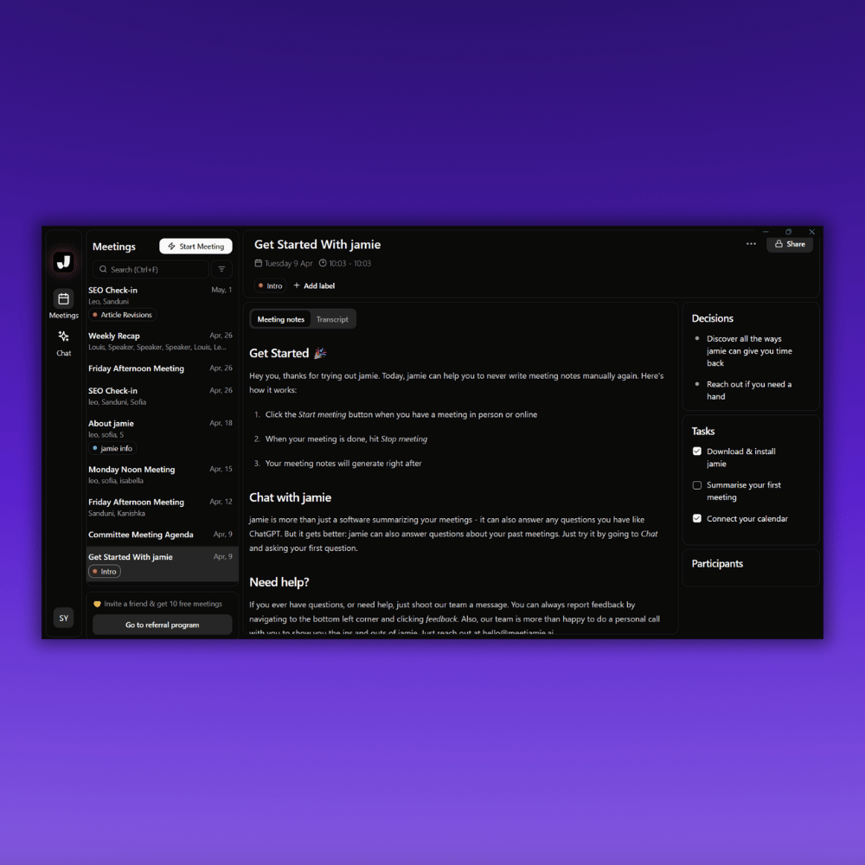Screen dimensions: 865x865
Task: Maximize the jamie window
Action: click(788, 232)
